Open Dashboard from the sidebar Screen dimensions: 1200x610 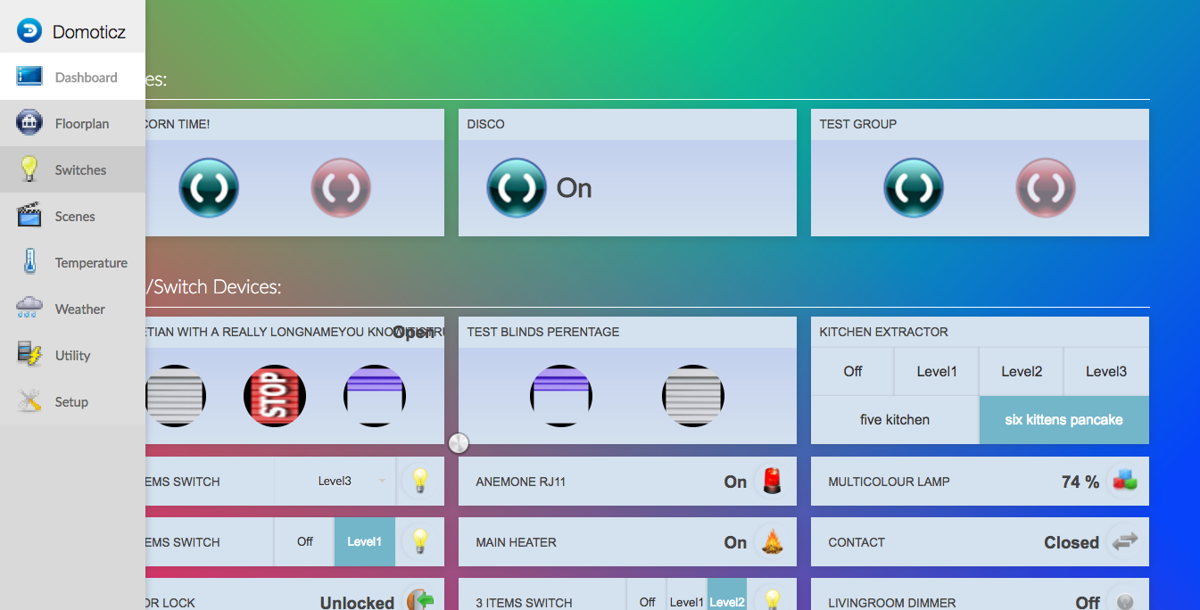(x=72, y=78)
